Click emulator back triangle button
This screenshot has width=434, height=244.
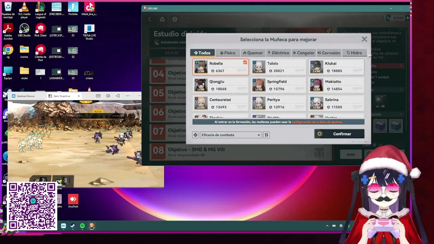pyautogui.click(x=118, y=96)
